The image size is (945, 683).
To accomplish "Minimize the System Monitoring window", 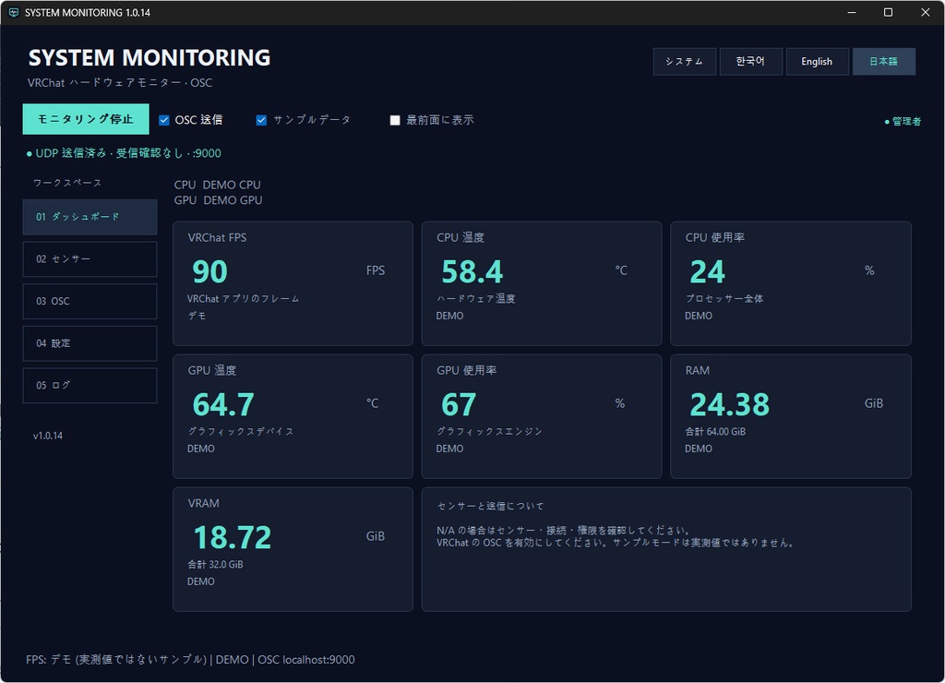I will tap(852, 12).
